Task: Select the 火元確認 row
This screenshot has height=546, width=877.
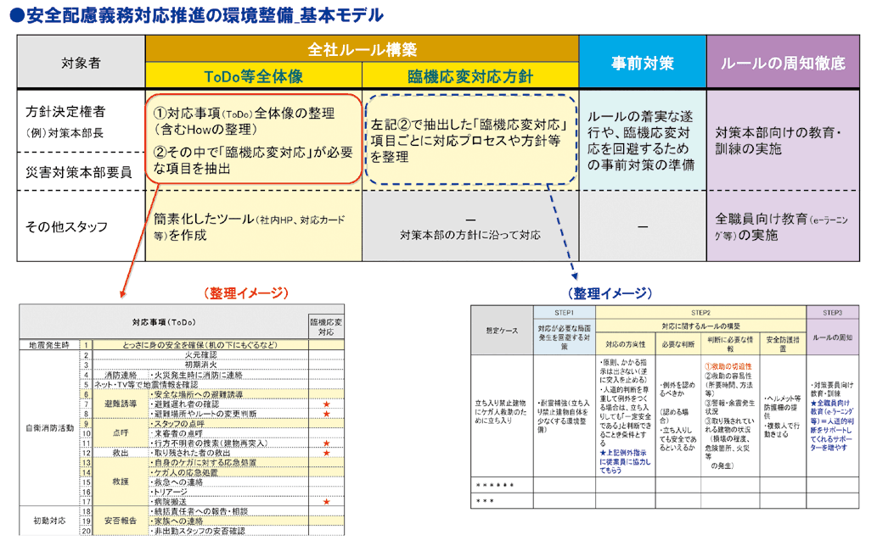Action: click(200, 354)
